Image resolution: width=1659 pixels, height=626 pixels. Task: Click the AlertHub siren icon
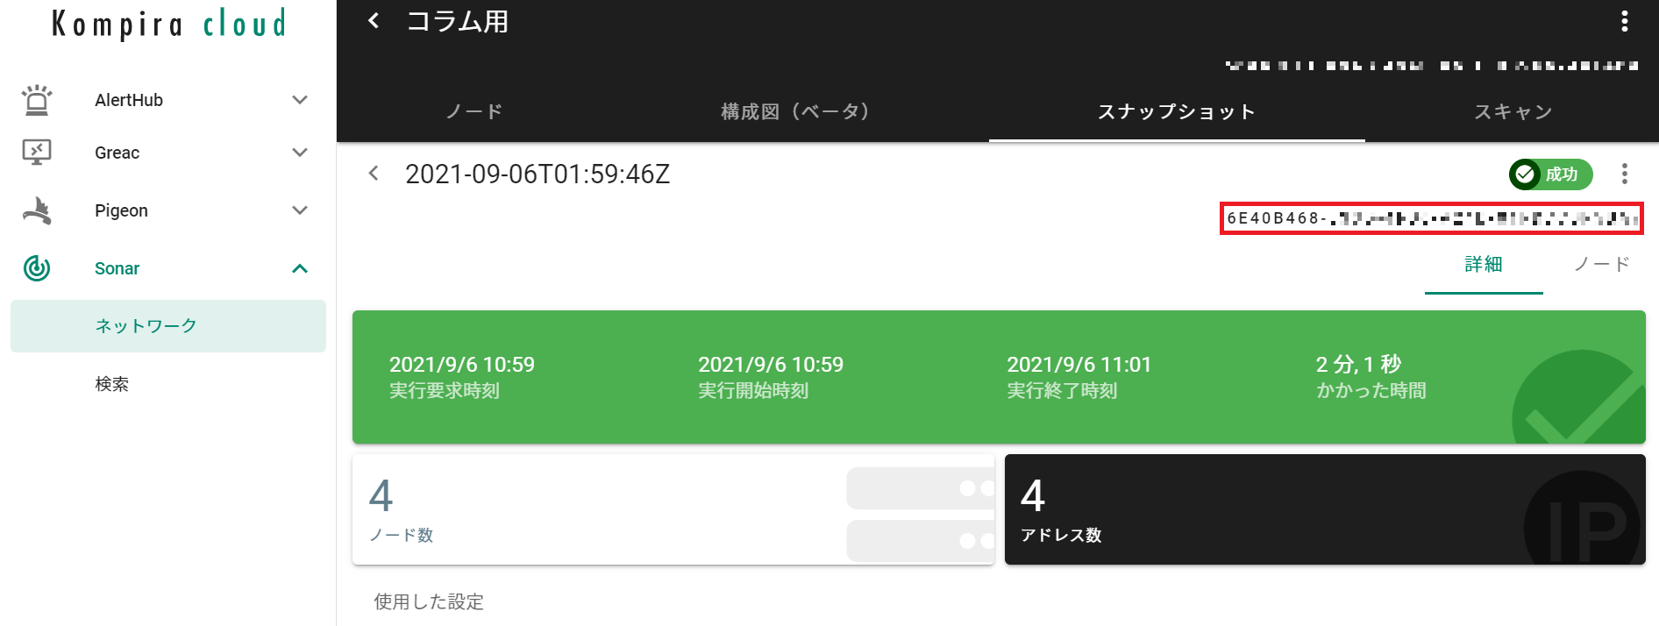click(x=37, y=100)
